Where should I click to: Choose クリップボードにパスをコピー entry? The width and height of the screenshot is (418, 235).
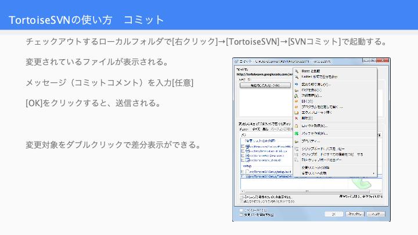click(323, 149)
